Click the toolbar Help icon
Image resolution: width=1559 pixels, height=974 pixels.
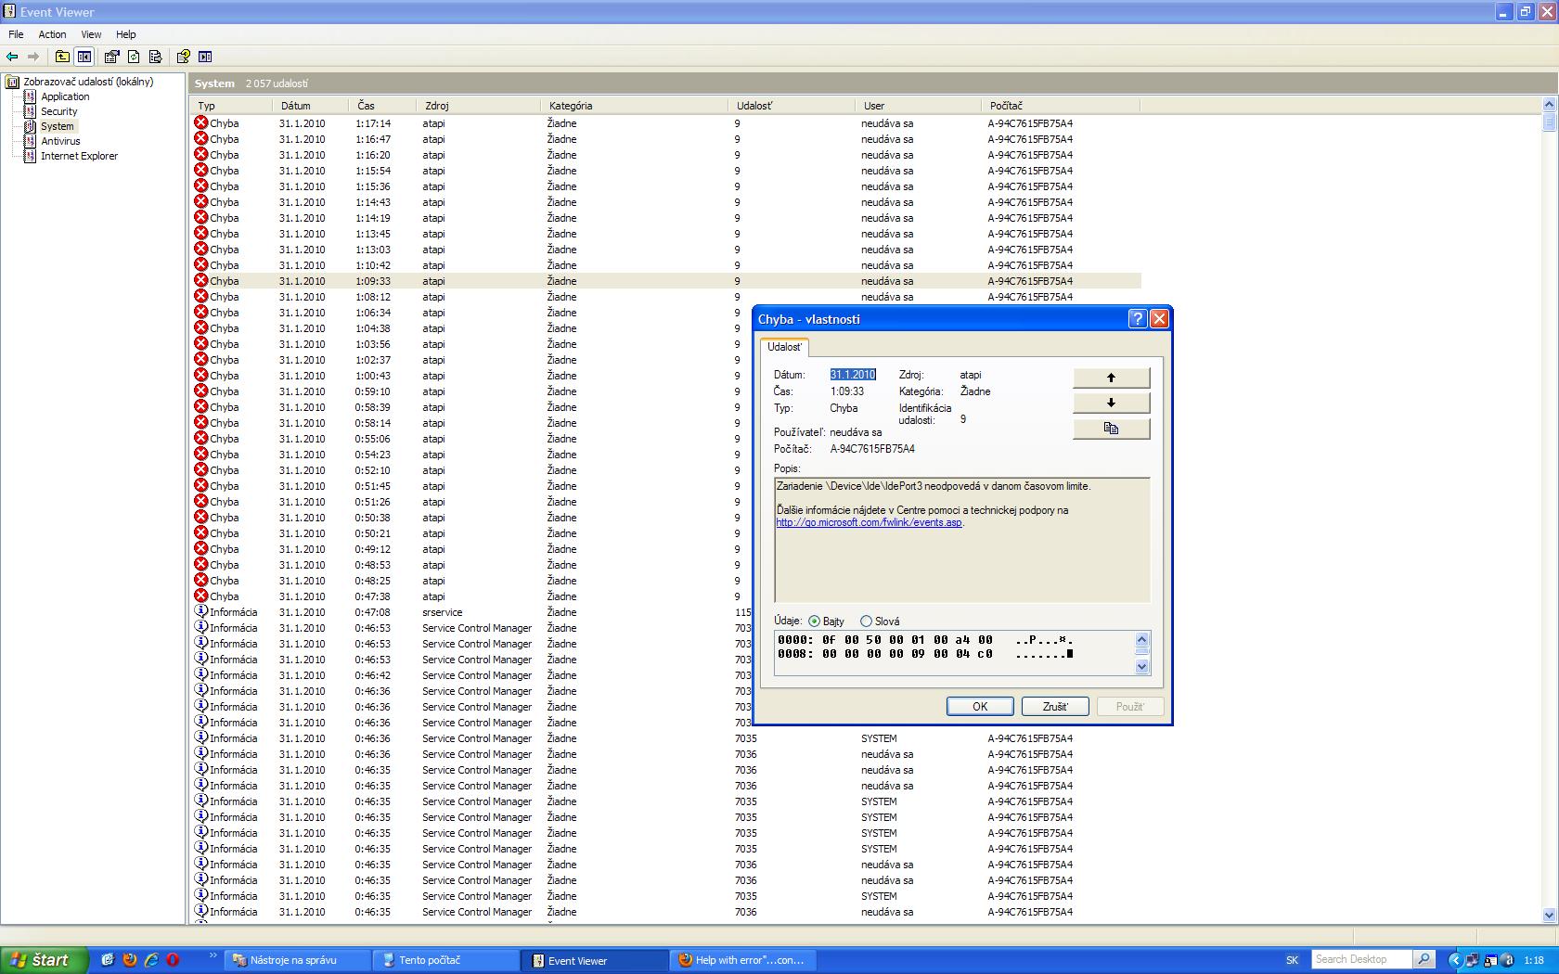coord(184,57)
